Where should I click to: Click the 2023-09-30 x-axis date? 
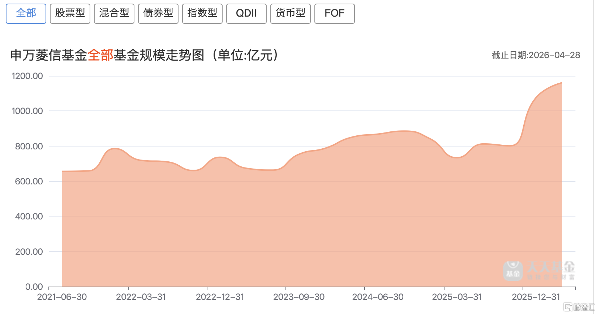[x=299, y=297]
